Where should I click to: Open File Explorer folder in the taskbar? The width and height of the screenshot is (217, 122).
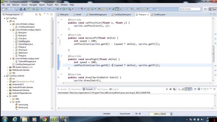(x=25, y=119)
